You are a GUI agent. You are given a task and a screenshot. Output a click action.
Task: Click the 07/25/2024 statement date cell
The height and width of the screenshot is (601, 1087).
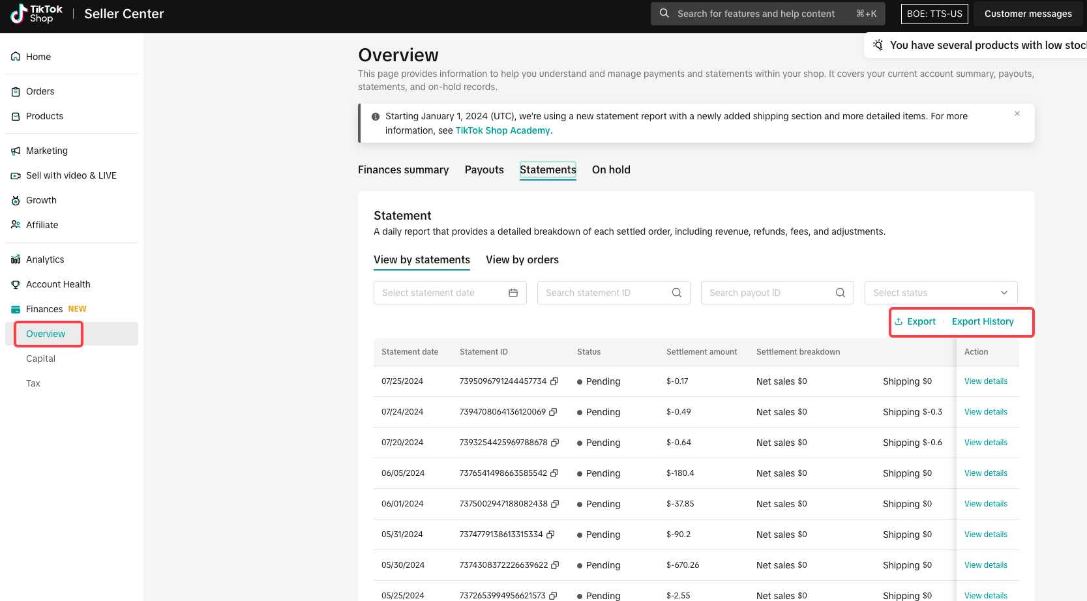pyautogui.click(x=402, y=381)
